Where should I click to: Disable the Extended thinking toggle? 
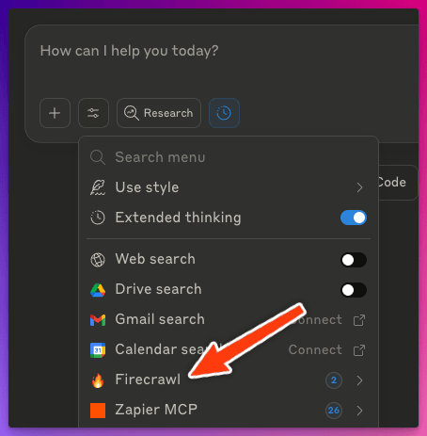tap(354, 218)
